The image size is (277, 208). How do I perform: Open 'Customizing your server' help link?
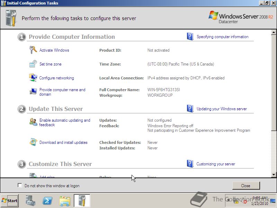(x=216, y=164)
